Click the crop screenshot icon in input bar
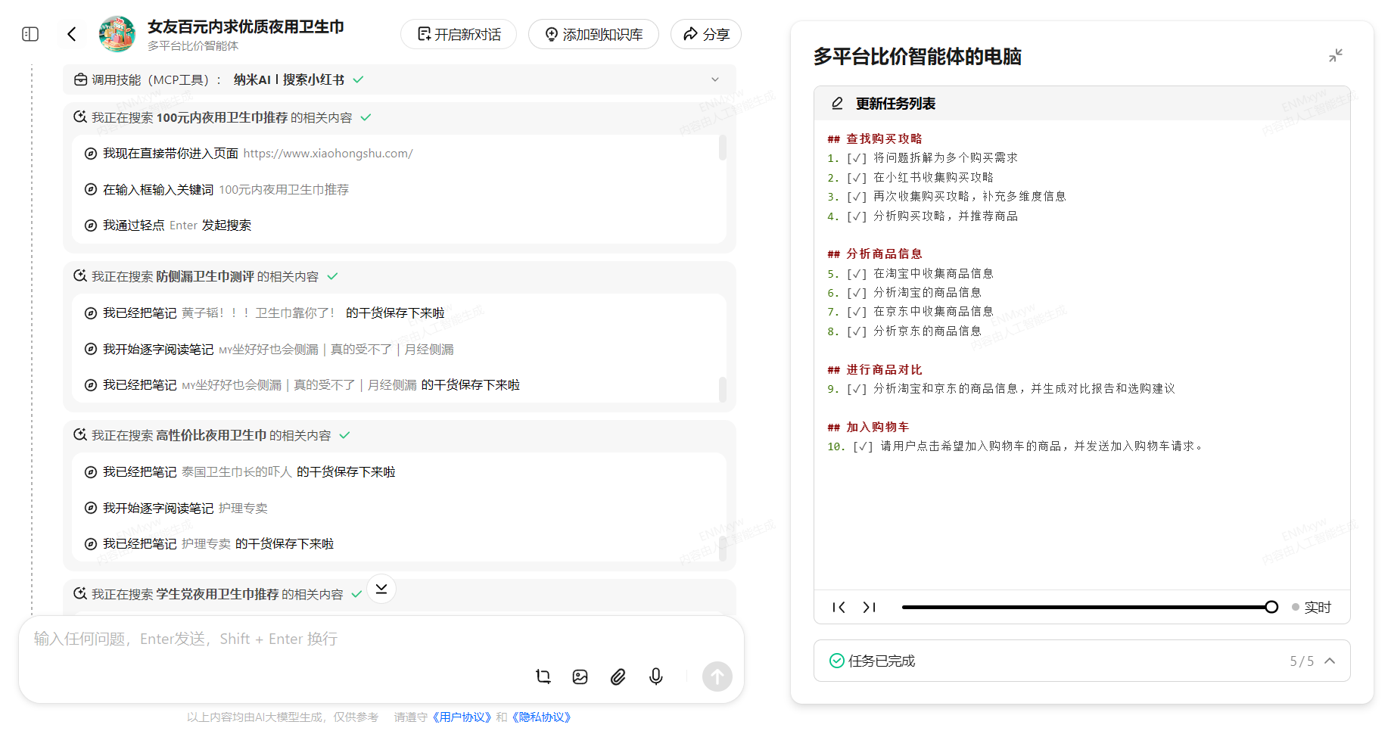 point(543,677)
